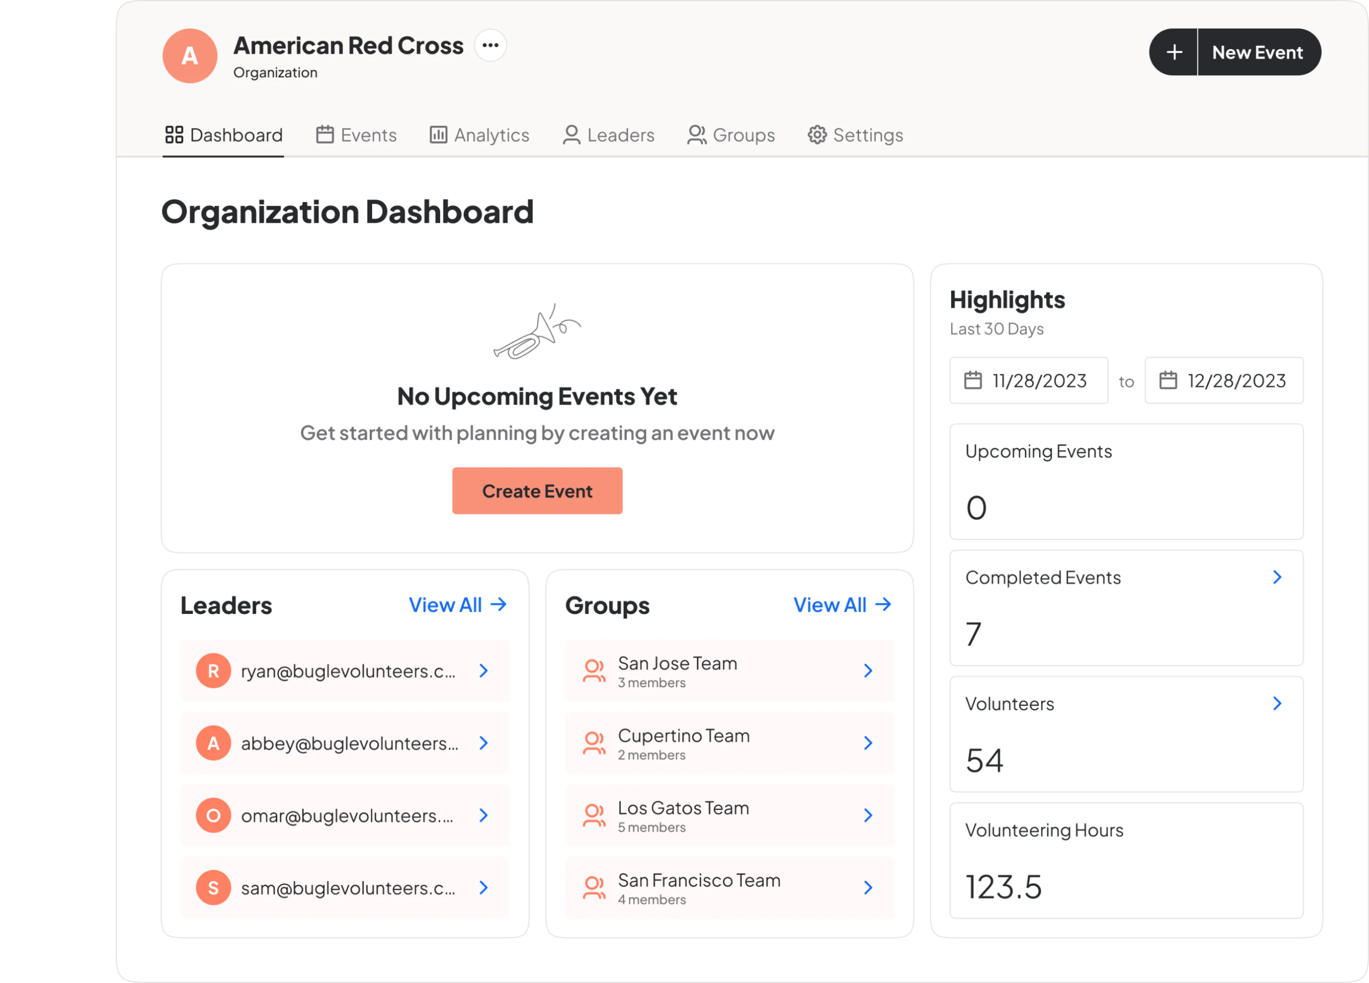The image size is (1369, 983).
Task: Click the ryan@buglevolunteers email text
Action: tap(349, 672)
